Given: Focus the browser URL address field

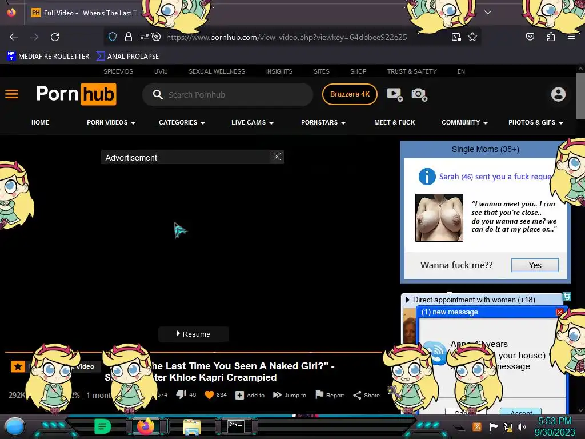Looking at the screenshot, I should click(287, 37).
